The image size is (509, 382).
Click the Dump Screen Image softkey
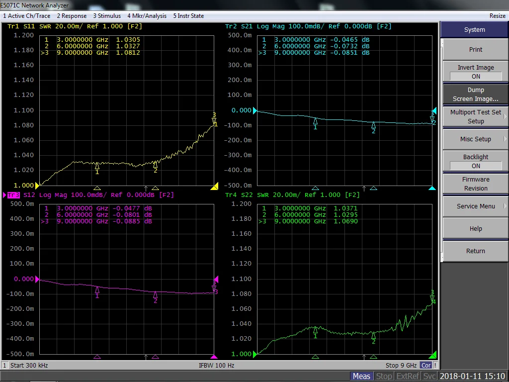(476, 94)
